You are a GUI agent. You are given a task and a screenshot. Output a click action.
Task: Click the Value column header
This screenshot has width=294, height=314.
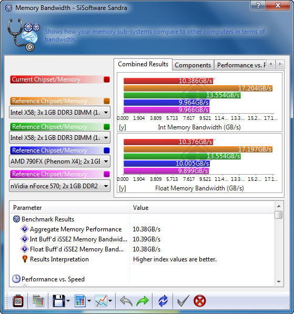tap(202, 208)
